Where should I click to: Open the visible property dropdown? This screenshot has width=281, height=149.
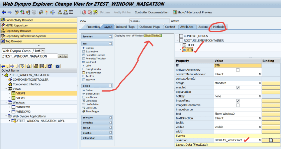(x=260, y=127)
